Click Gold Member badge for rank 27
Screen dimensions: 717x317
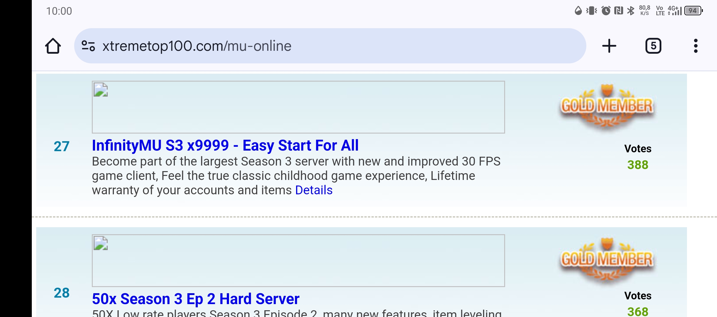click(607, 106)
